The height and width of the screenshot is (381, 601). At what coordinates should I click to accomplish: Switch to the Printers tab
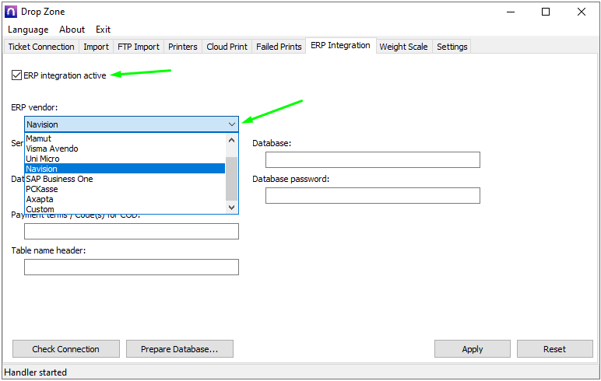point(183,47)
